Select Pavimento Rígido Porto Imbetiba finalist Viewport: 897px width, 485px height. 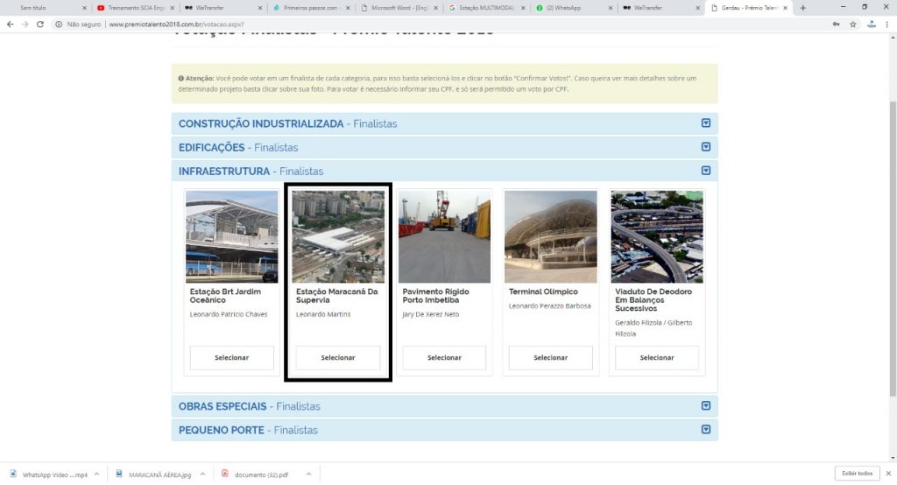[x=444, y=357]
